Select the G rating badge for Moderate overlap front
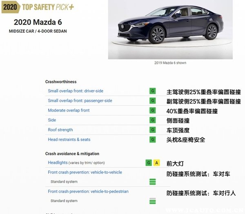This screenshot has width=245, height=214. pos(153,110)
